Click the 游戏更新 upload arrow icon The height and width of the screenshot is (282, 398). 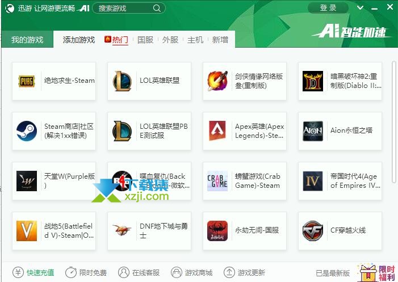point(229,272)
